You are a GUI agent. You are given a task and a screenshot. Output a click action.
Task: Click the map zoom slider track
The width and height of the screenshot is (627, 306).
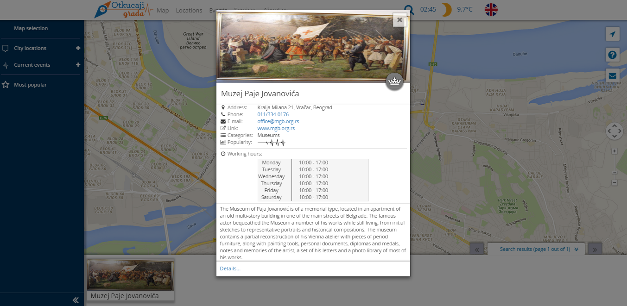[614, 167]
